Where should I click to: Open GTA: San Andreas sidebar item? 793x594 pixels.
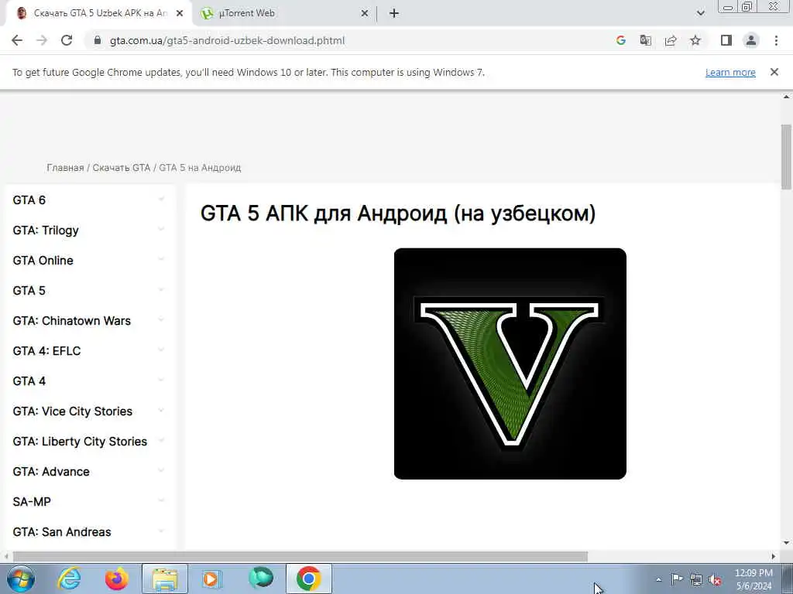click(62, 532)
